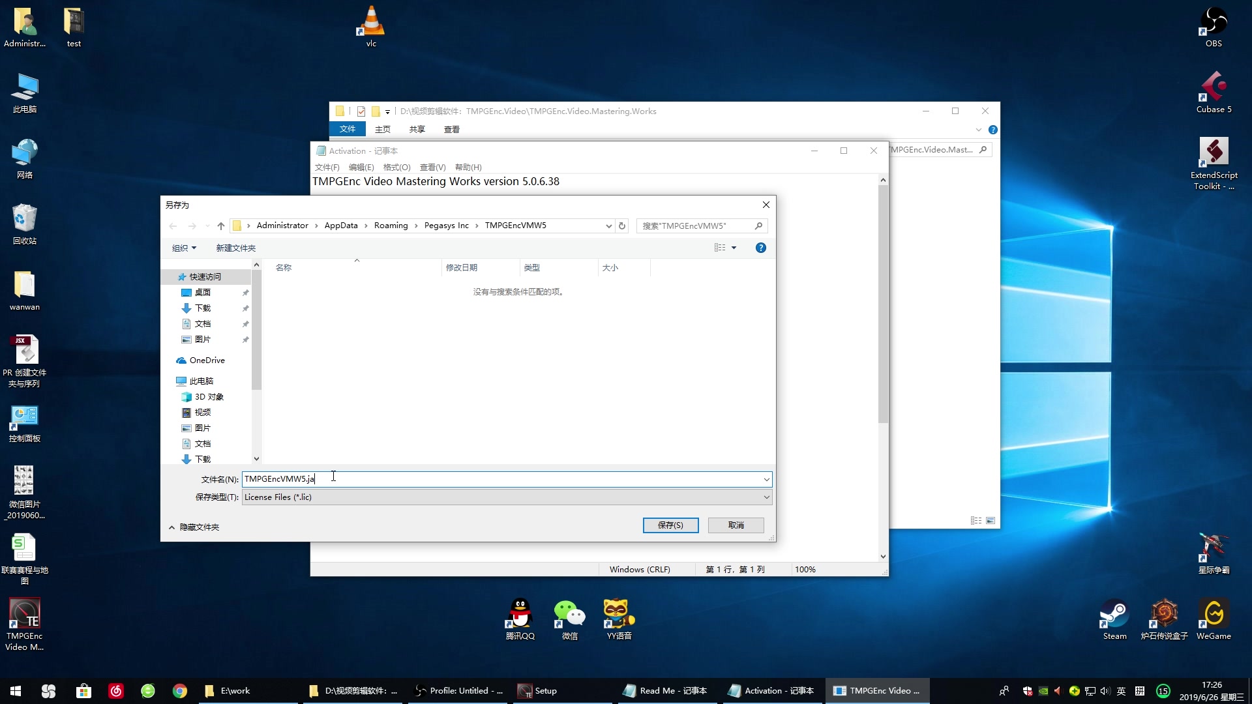Open Notepad 帮助(H) menu
Screen dimensions: 1252x704
pyautogui.click(x=468, y=168)
